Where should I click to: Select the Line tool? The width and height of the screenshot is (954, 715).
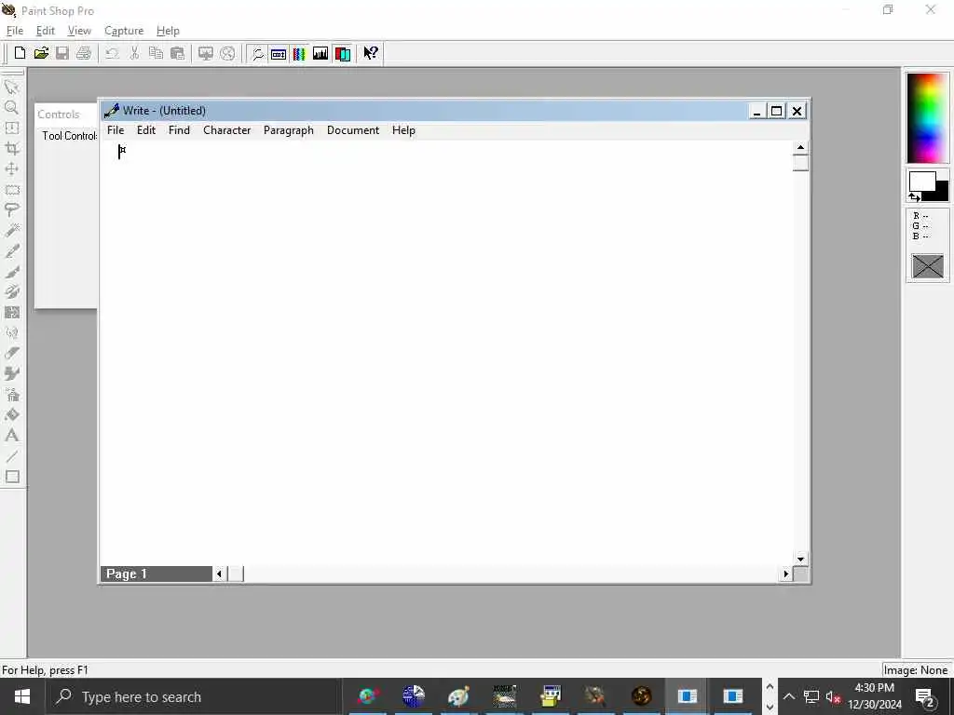point(11,456)
